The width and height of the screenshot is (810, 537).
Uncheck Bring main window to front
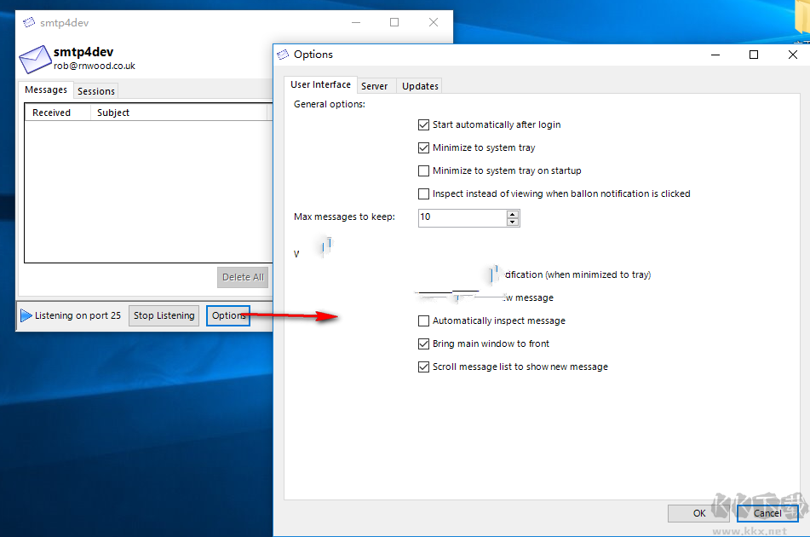tap(423, 344)
